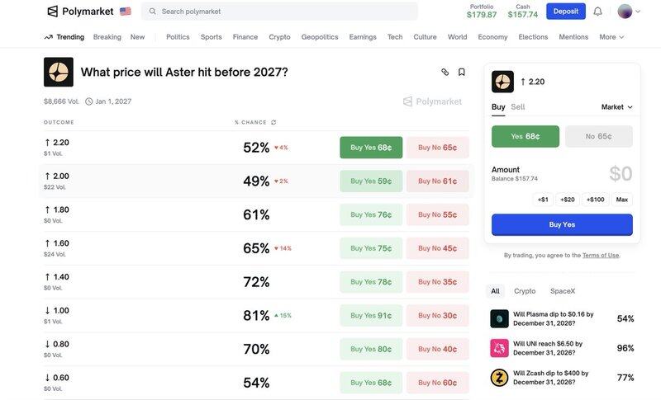Switch the trade panel to Sell
The height and width of the screenshot is (400, 661).
(517, 107)
